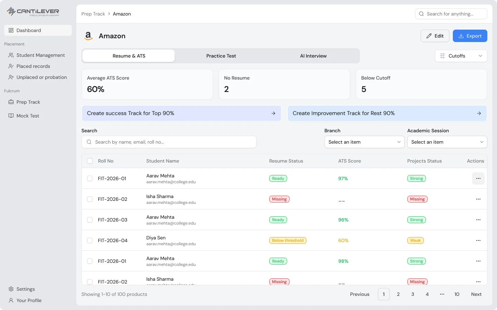
Task: Click the magnifier icon in global search
Action: [421, 14]
